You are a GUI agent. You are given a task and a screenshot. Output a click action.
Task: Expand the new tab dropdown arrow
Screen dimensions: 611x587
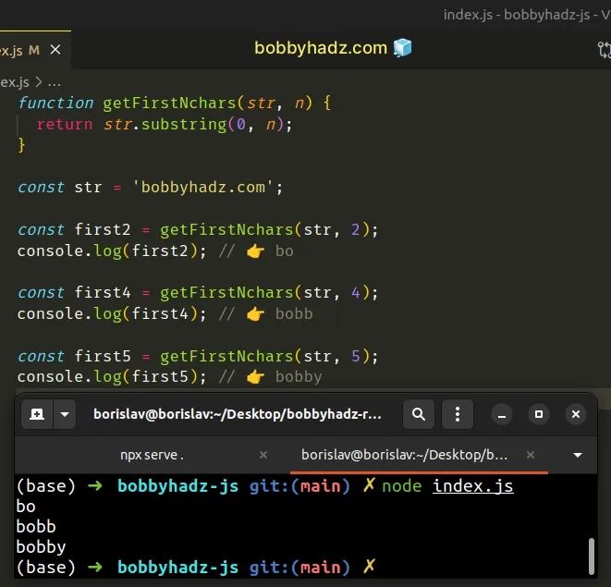[65, 414]
